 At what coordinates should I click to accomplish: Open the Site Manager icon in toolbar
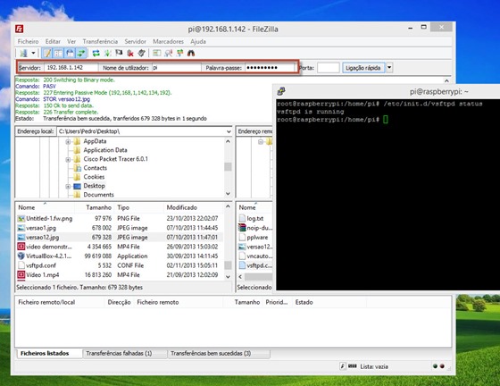coord(23,54)
